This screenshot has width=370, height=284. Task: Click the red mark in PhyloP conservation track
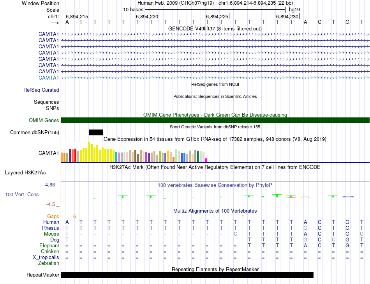coord(305,197)
